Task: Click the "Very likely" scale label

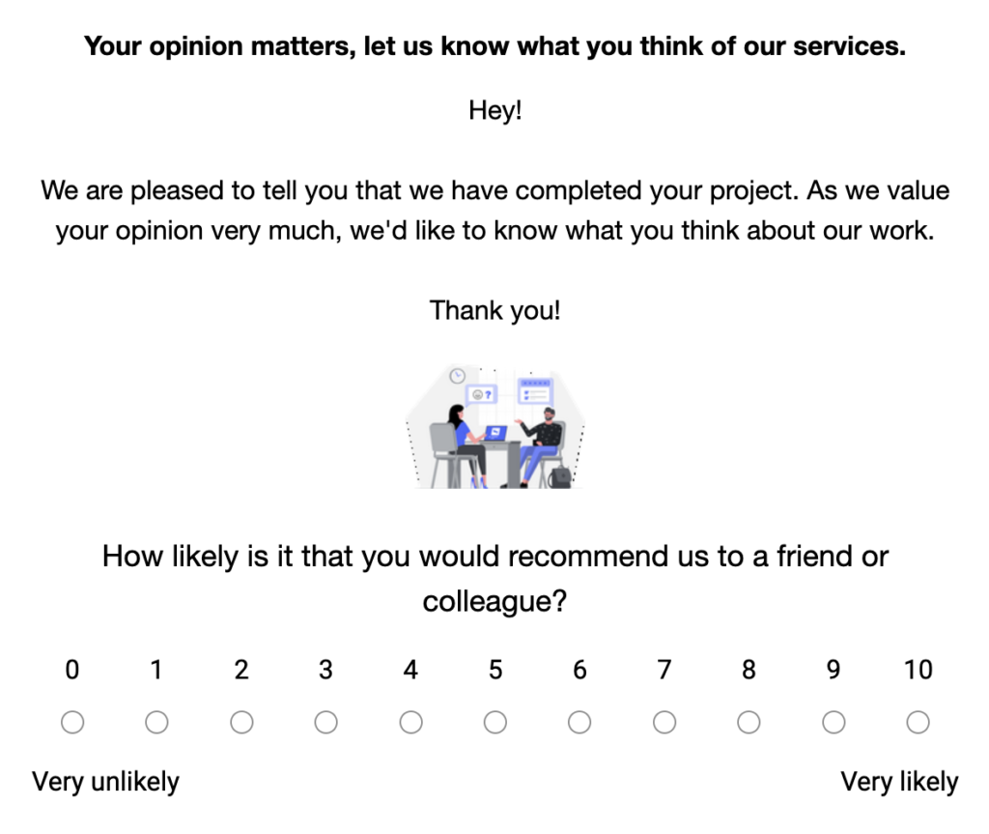Action: click(899, 781)
